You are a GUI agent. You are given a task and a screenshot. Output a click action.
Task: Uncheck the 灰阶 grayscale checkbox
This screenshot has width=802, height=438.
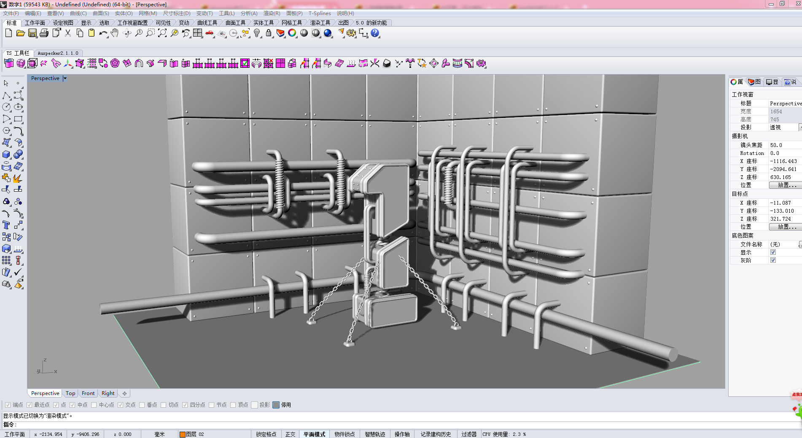tap(773, 260)
